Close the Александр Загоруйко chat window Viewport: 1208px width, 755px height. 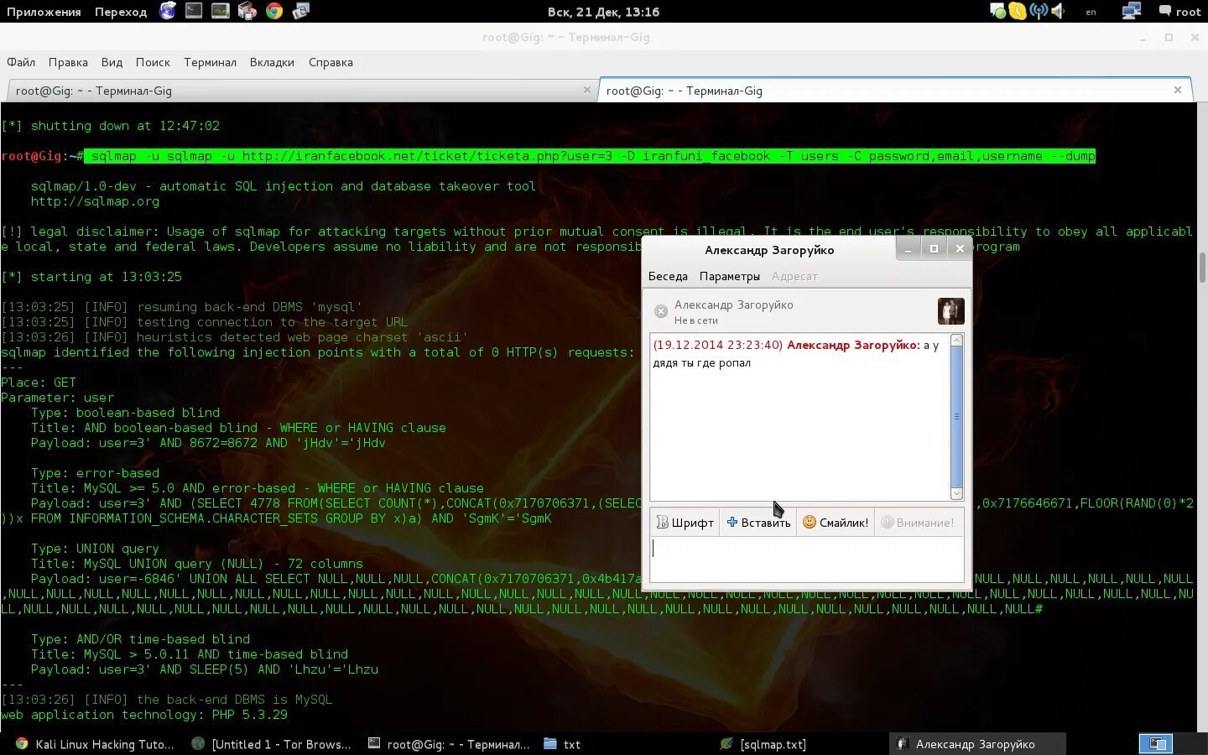[960, 249]
